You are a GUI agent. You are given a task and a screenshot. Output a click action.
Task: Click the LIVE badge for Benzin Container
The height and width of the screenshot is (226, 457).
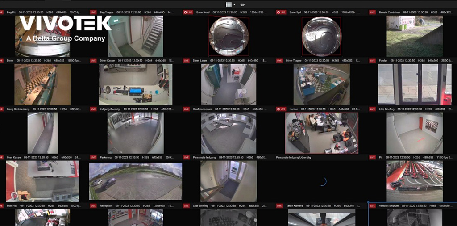pos(372,12)
